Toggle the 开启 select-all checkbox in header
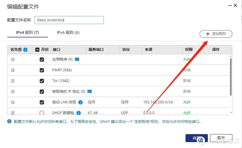242x148 pixels. tap(37, 50)
